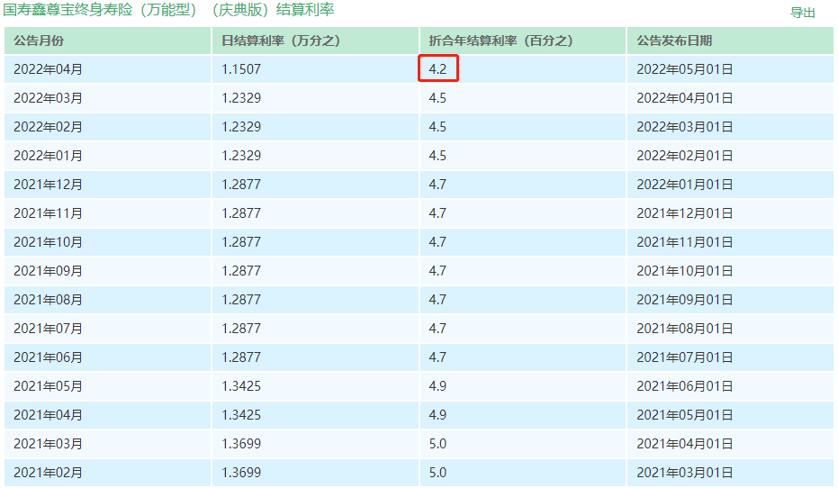Image resolution: width=838 pixels, height=488 pixels.
Task: Click the publish date 2021年10月01日
Action: pyautogui.click(x=685, y=271)
